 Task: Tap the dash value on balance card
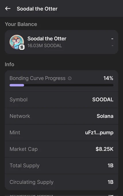click(x=112, y=39)
